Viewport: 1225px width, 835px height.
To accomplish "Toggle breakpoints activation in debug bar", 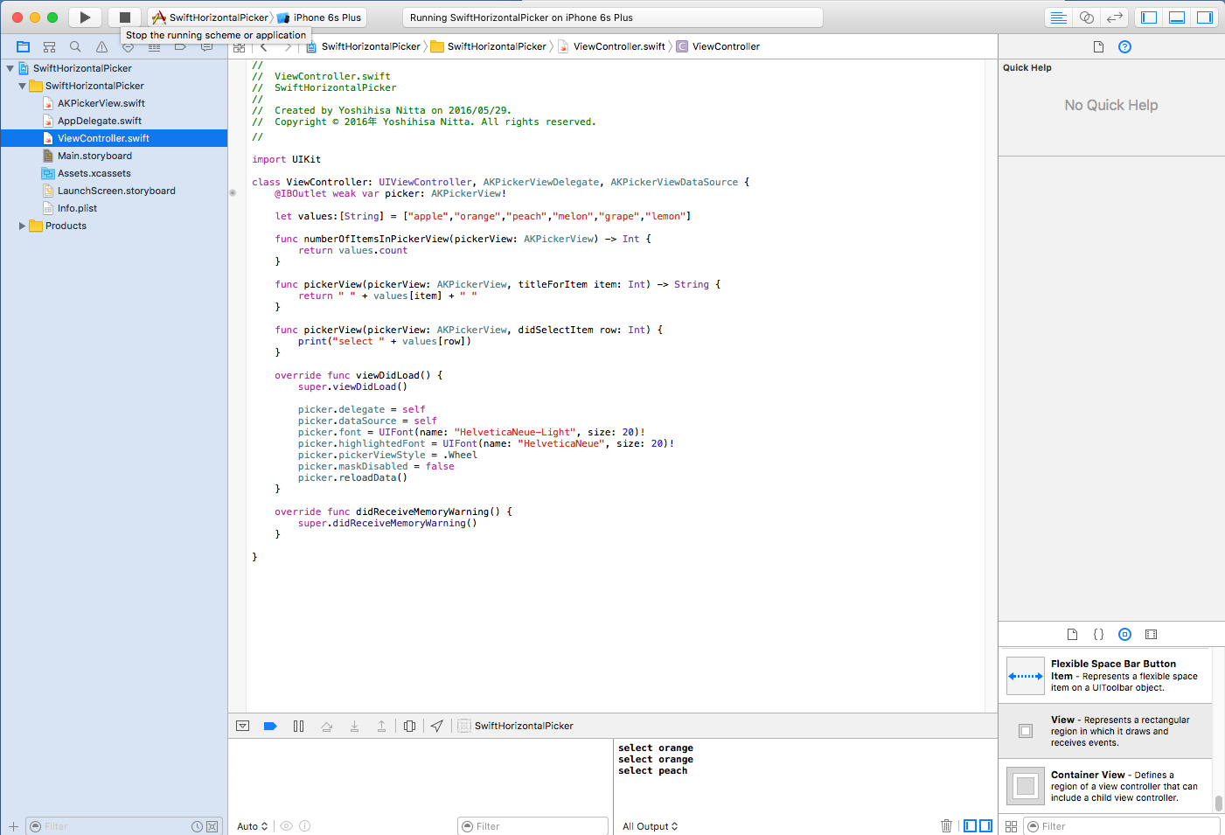I will click(x=270, y=726).
